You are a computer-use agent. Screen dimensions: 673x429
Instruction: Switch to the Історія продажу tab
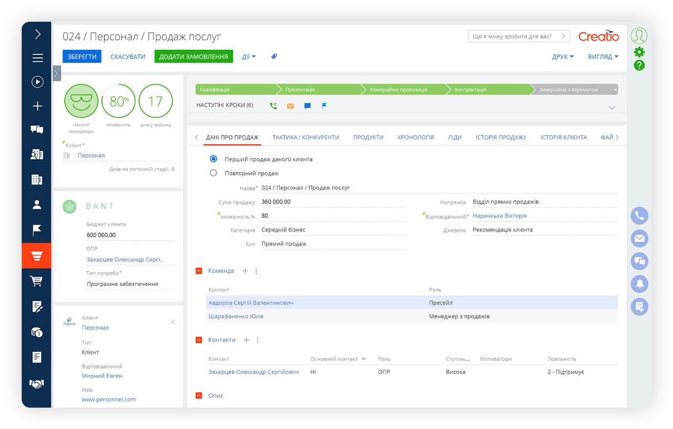(501, 137)
